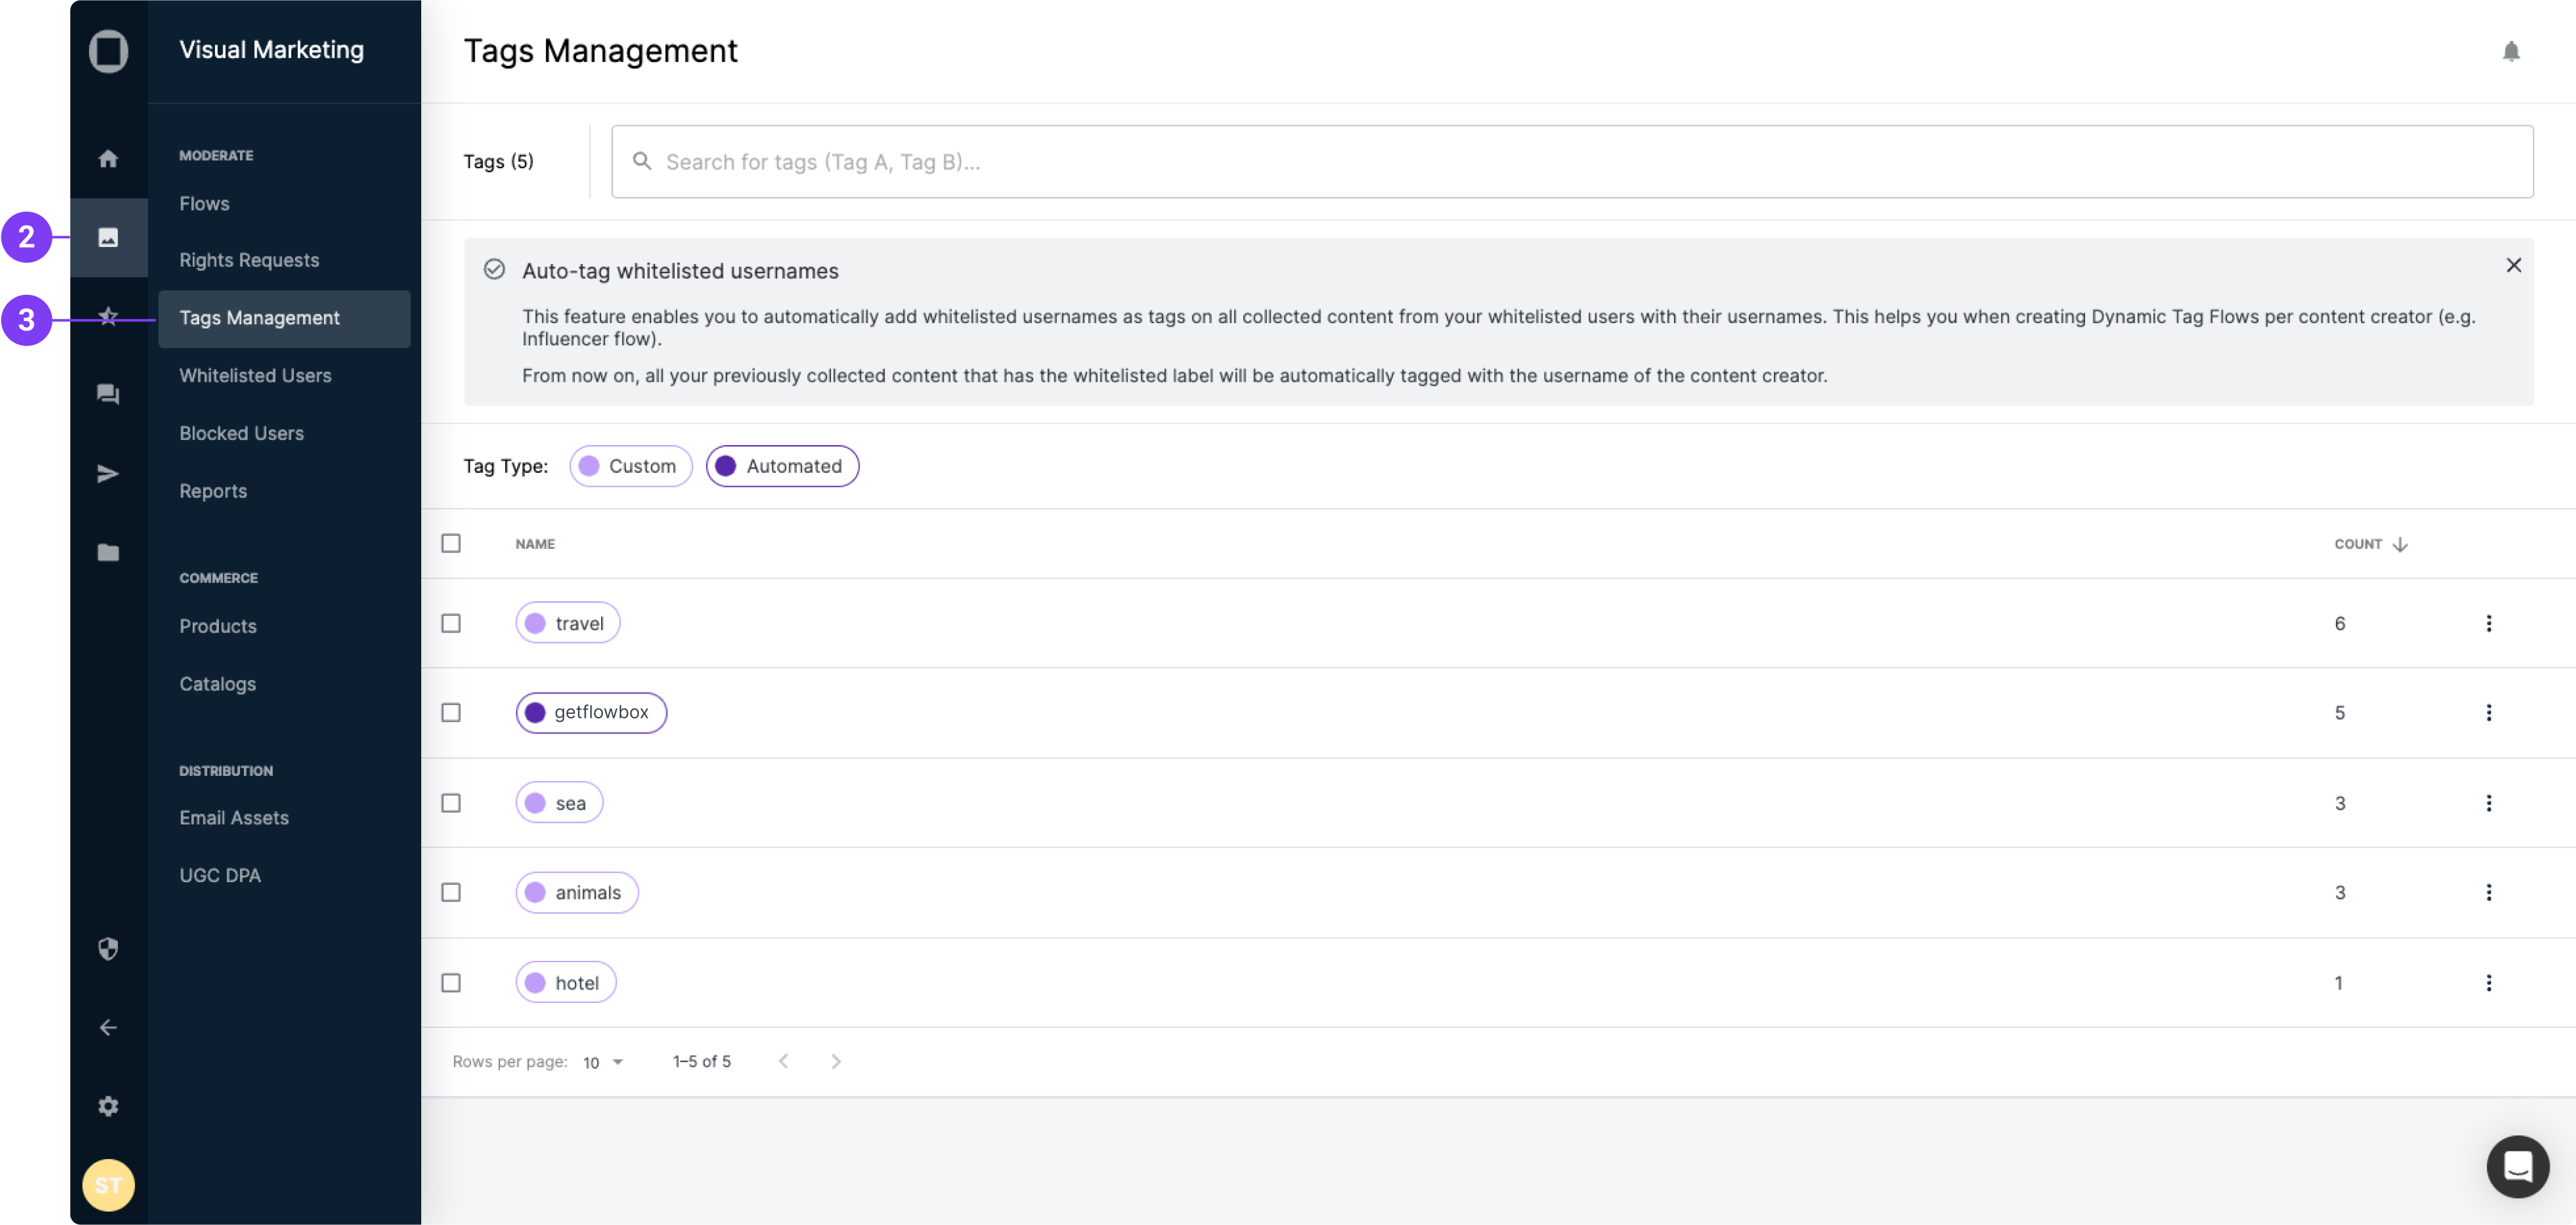Open the chat bubbles sidebar icon

pos(108,393)
